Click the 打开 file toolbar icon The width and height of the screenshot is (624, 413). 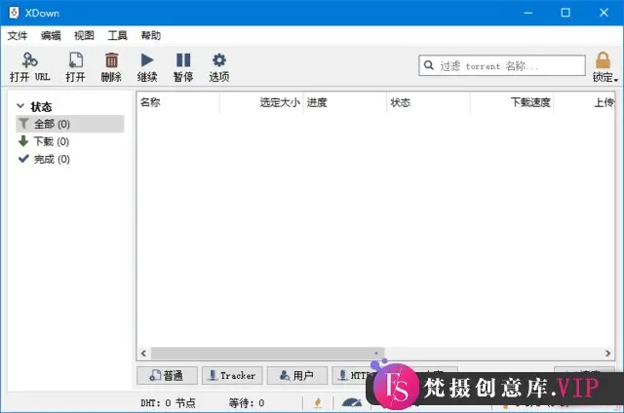click(x=75, y=60)
